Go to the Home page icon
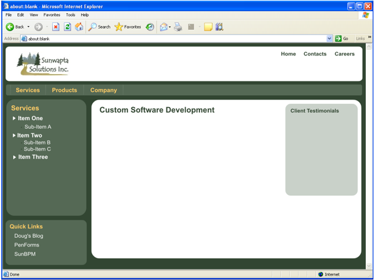This screenshot has height=280, width=374. tap(79, 27)
